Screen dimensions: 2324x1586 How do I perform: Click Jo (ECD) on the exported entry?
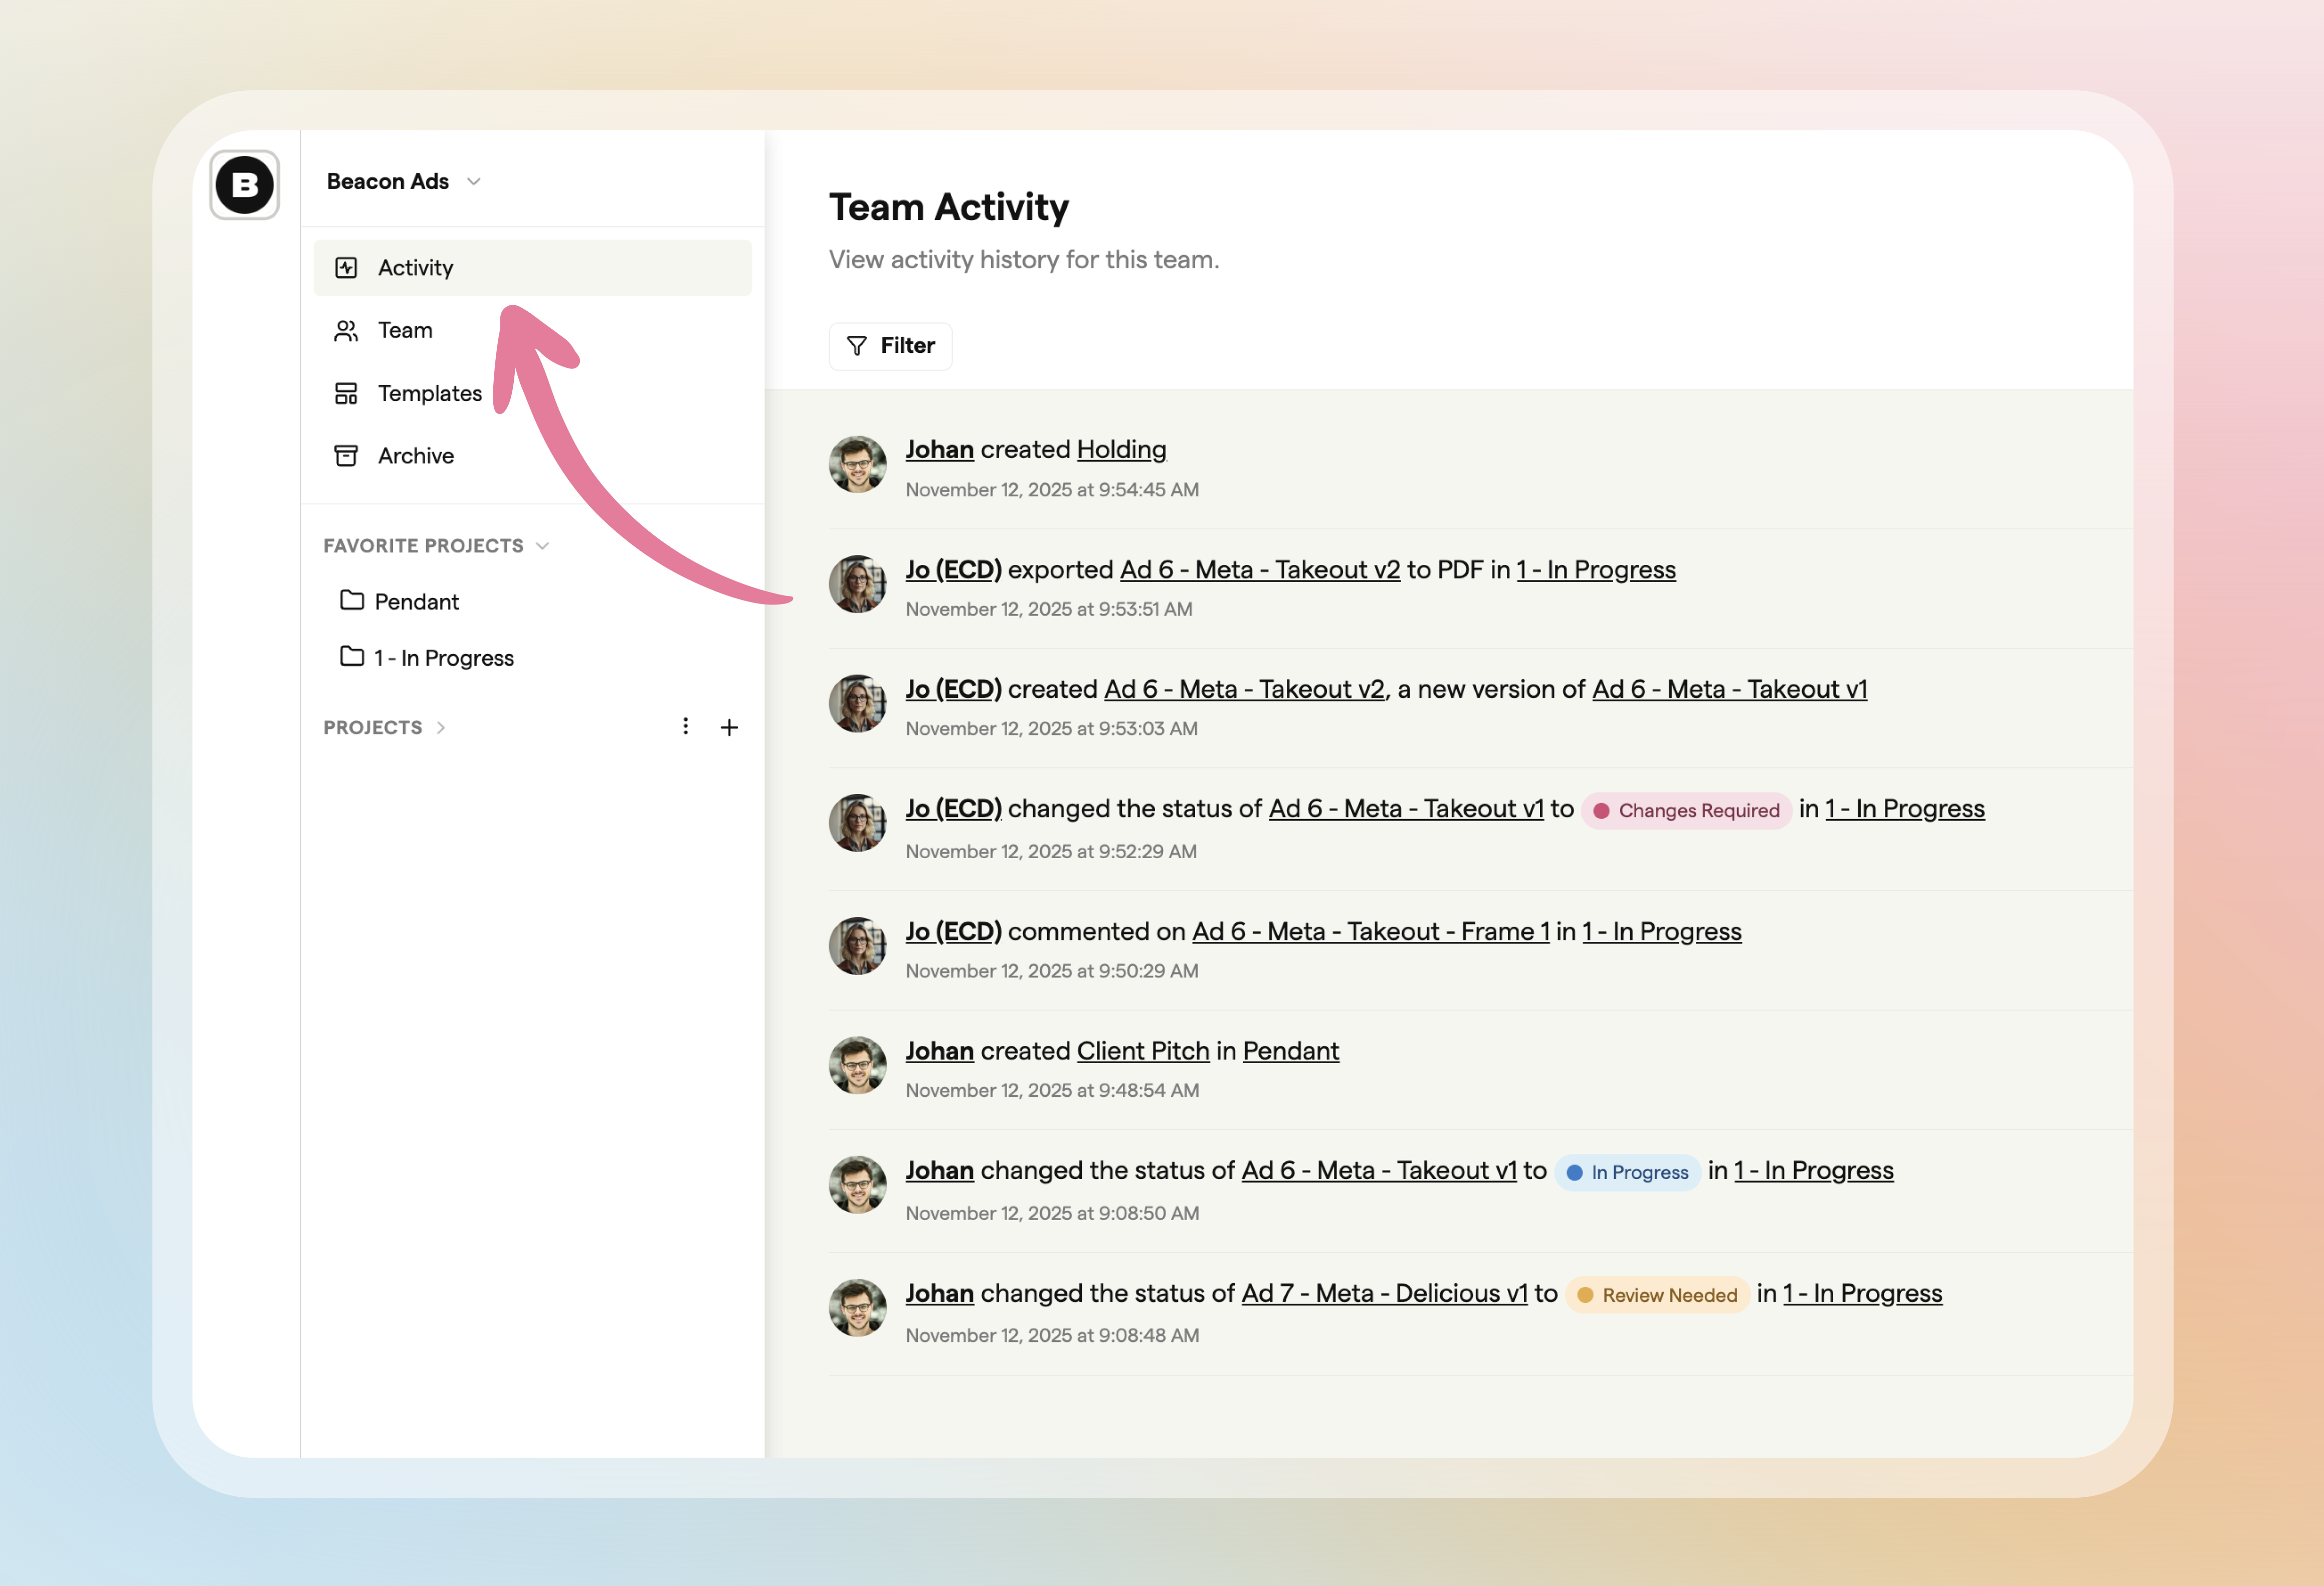pos(953,569)
